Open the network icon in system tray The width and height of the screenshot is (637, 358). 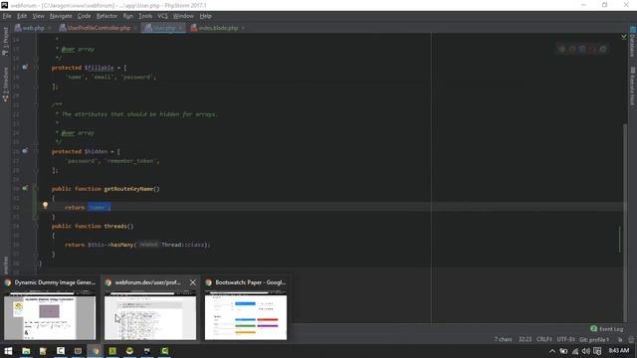coord(575,351)
